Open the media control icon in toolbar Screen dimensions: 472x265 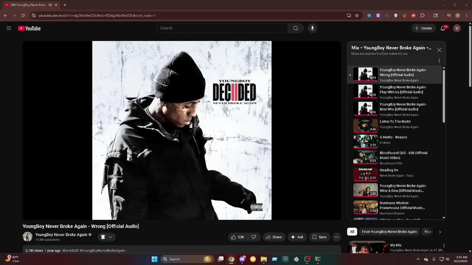(449, 15)
